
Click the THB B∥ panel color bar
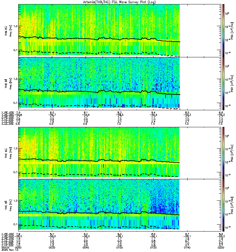223,83
